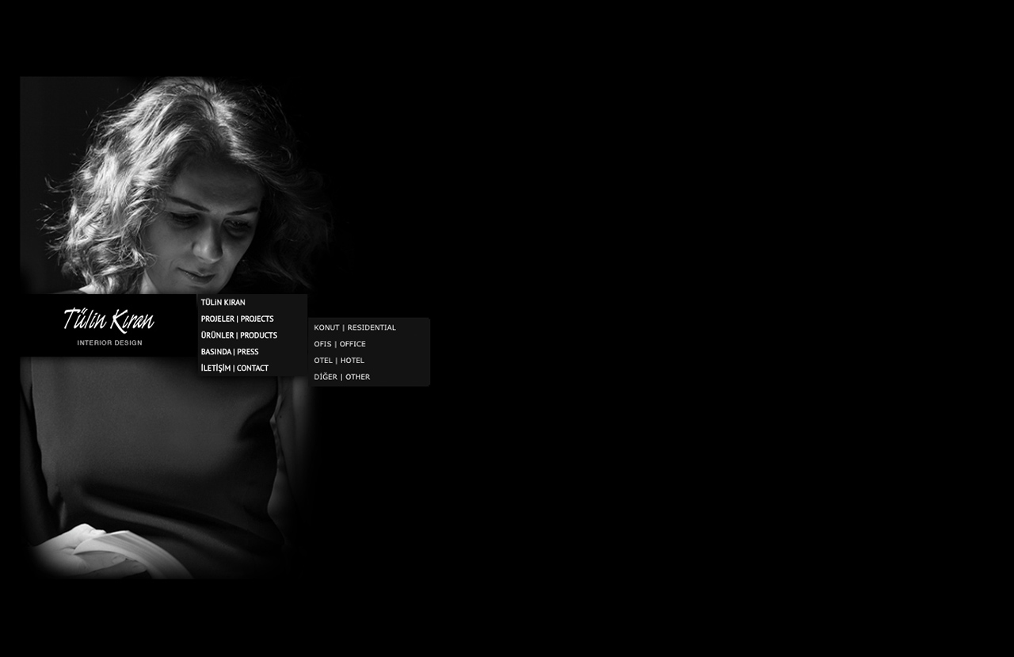Select DİĞER | OTHER submenu entry
This screenshot has width=1014, height=657.
tap(342, 377)
